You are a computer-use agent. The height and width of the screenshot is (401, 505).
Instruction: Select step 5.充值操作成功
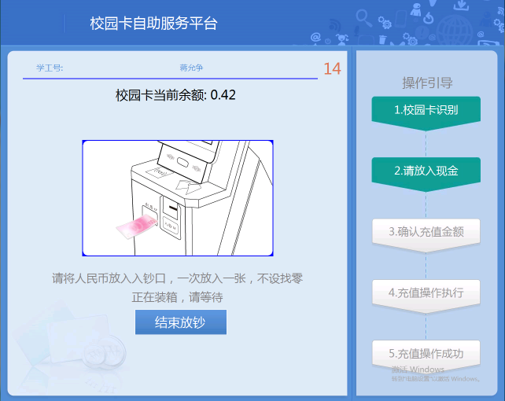click(426, 354)
